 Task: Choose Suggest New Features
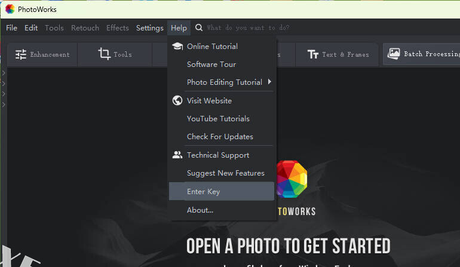(x=225, y=173)
